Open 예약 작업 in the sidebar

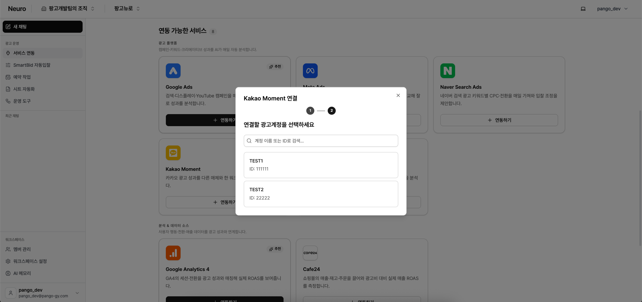coord(42,77)
